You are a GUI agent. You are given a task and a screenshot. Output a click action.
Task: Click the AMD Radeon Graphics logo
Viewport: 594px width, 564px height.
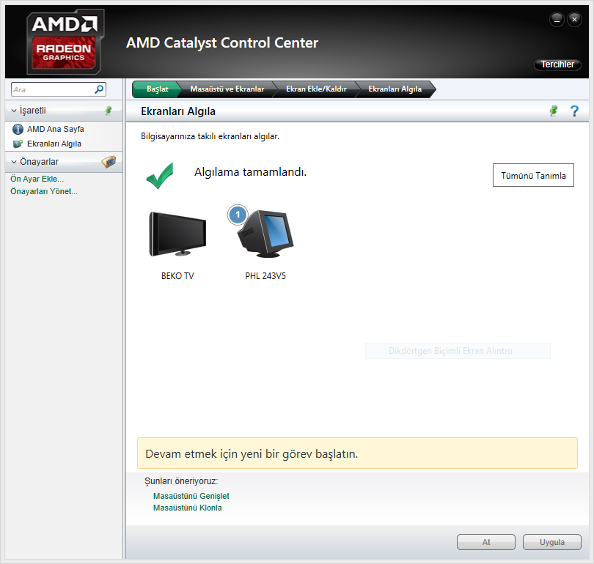[x=65, y=42]
